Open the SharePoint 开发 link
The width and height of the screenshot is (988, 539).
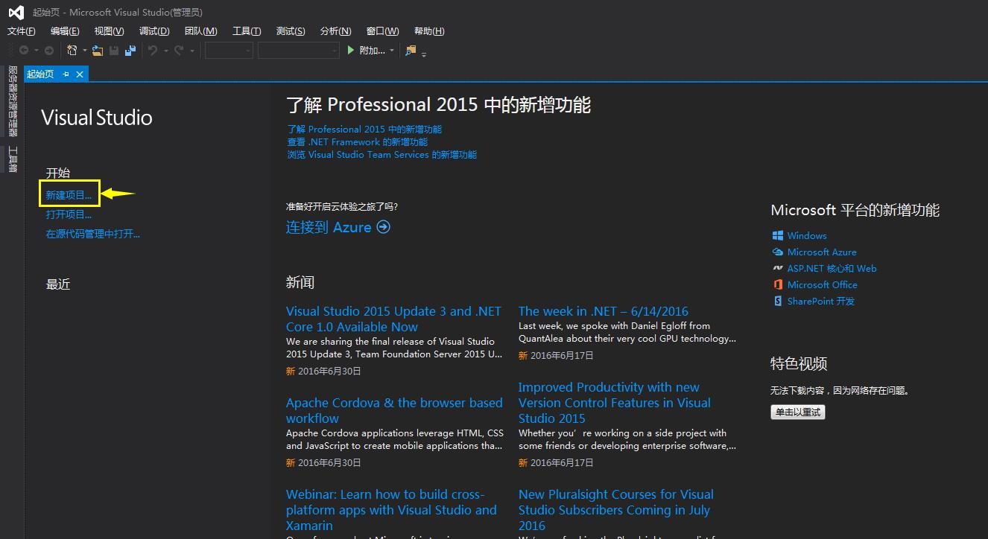(820, 301)
